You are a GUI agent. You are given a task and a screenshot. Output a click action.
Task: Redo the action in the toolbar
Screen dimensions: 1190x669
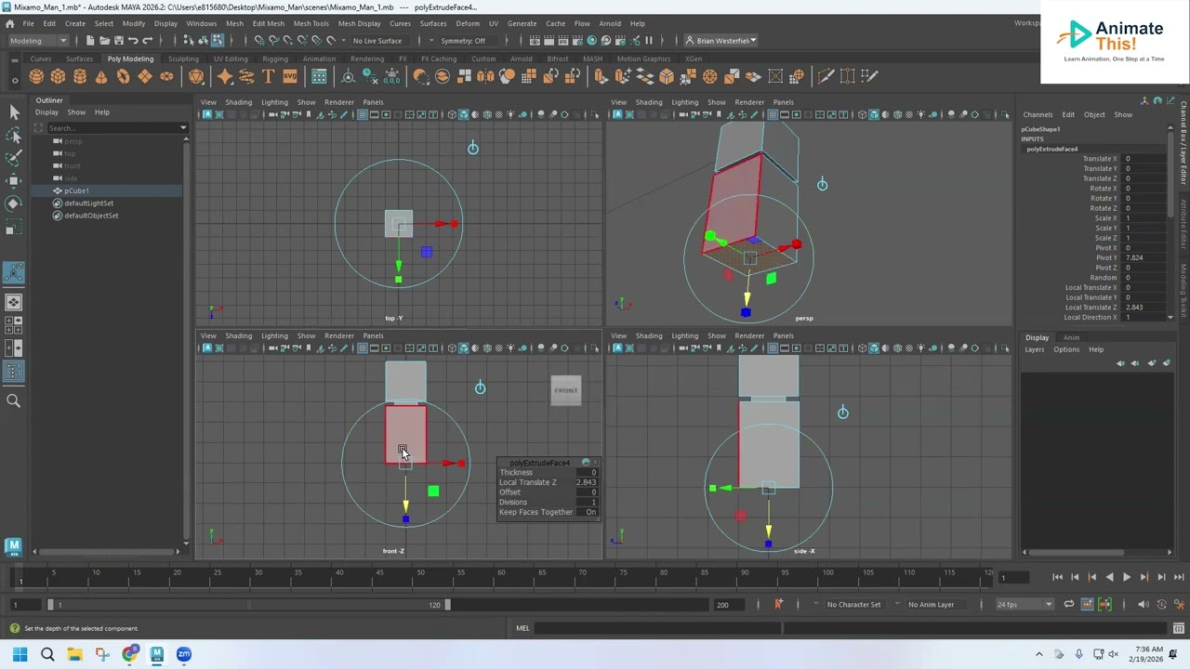point(148,41)
